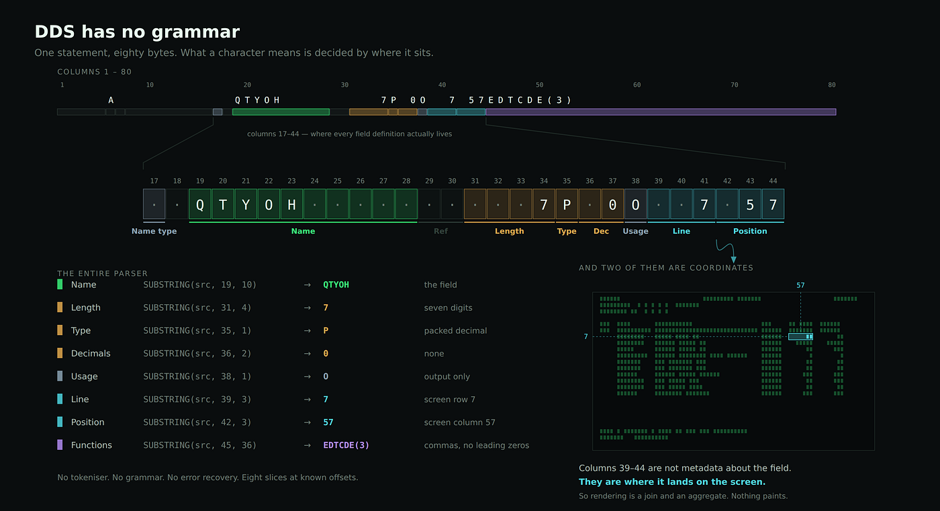The width and height of the screenshot is (940, 511).
Task: Click the 'Position' label under columns 42-44
Action: coord(750,231)
